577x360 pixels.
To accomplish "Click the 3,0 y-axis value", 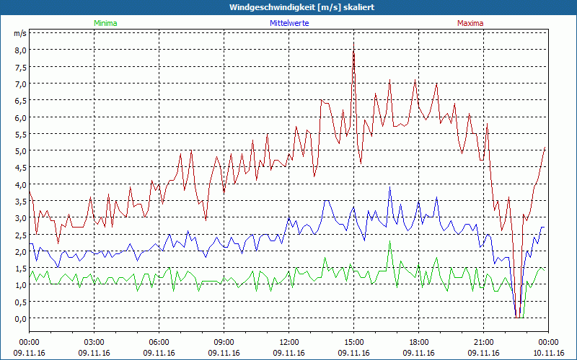I will 20,218.
